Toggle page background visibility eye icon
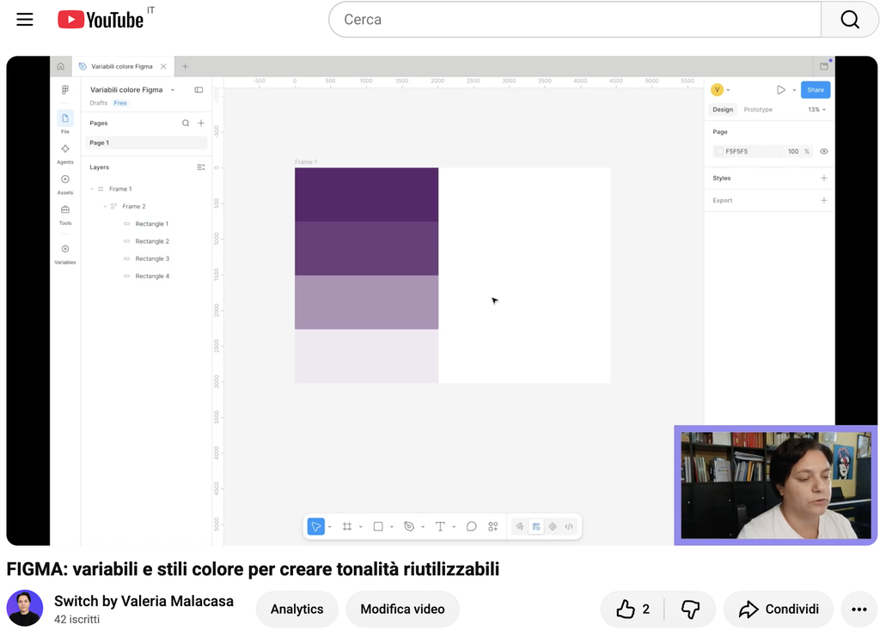Viewport: 880px width, 637px height. 824,151
